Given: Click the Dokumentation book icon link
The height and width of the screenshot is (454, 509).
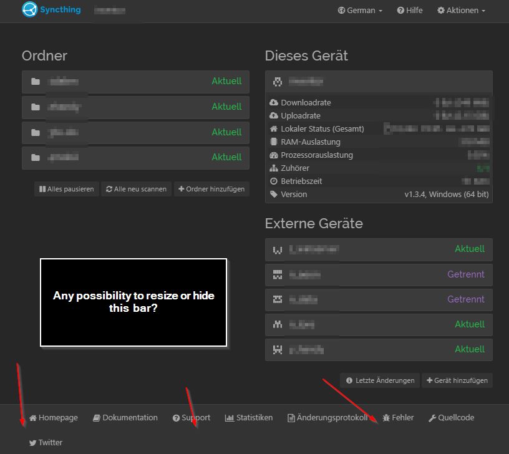Looking at the screenshot, I should coord(97,418).
